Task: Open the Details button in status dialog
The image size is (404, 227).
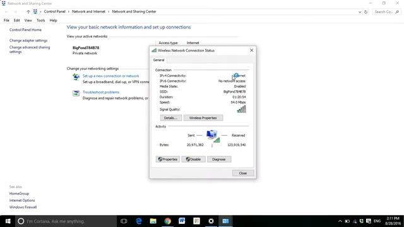Action: coord(171,118)
